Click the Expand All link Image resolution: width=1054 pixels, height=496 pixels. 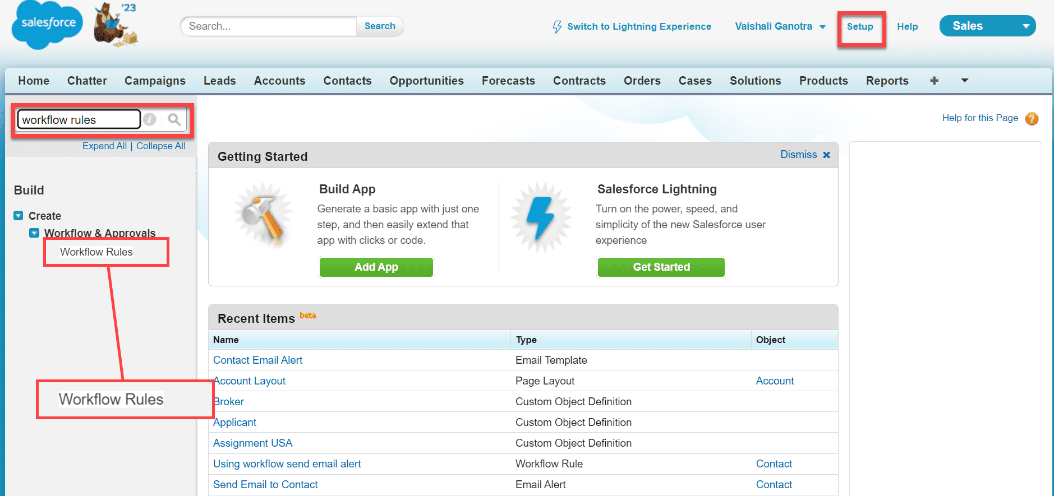[104, 146]
